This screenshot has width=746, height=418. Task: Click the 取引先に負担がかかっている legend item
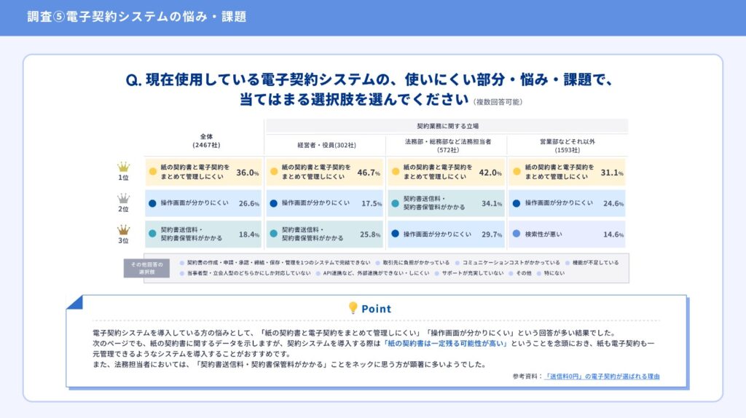pyautogui.click(x=412, y=262)
